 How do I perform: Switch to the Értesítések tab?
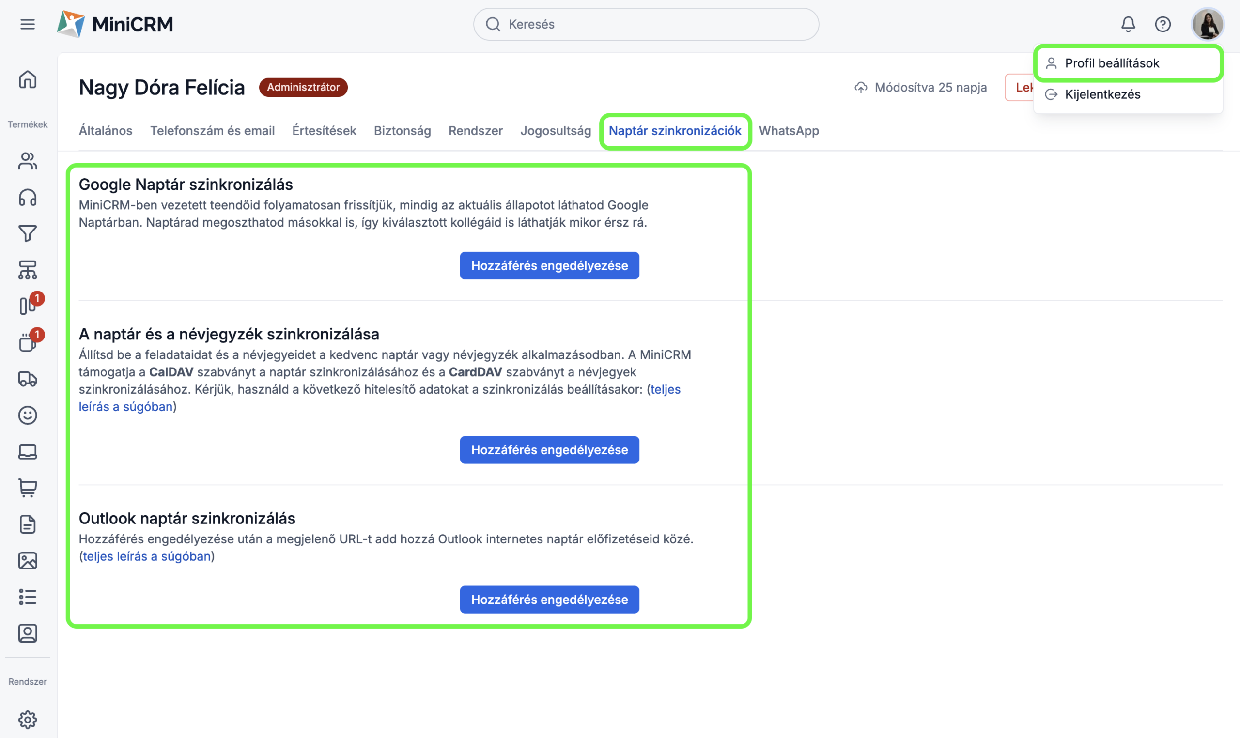tap(324, 130)
